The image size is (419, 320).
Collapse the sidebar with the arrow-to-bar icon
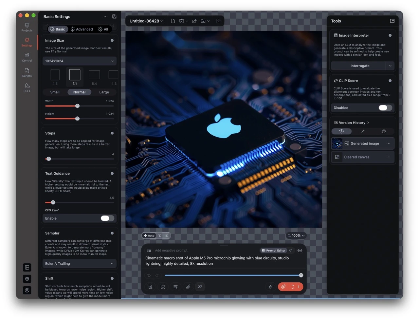(219, 21)
